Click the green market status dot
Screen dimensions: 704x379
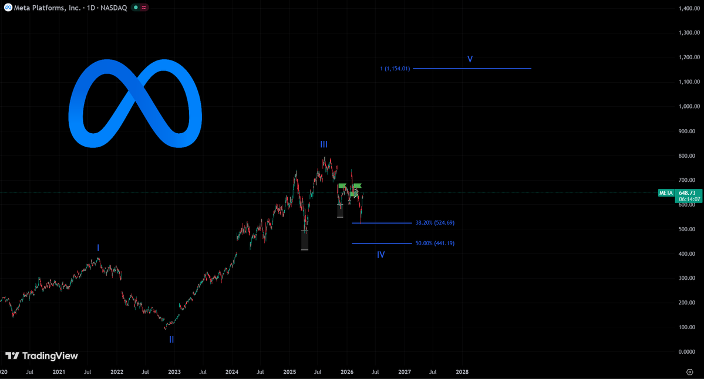(x=136, y=8)
